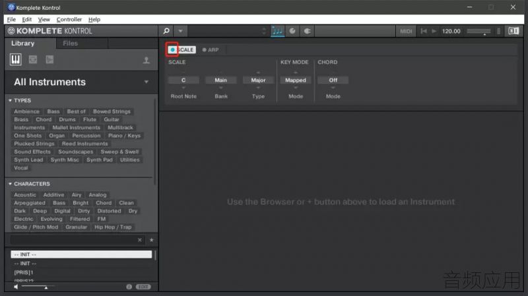528x296 pixels.
Task: Open the scale Type Major selector
Action: coord(258,80)
